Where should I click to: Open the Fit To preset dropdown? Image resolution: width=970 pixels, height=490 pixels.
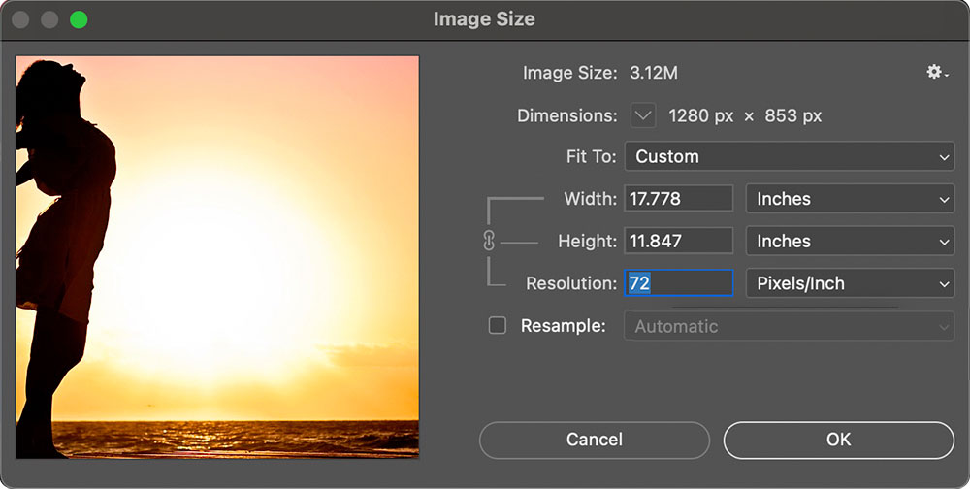(x=790, y=156)
